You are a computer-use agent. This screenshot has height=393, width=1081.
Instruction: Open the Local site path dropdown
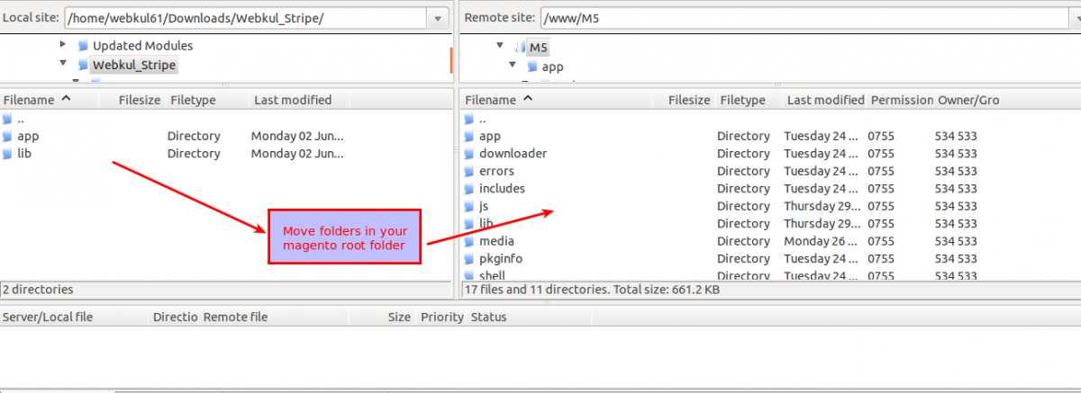pos(438,18)
